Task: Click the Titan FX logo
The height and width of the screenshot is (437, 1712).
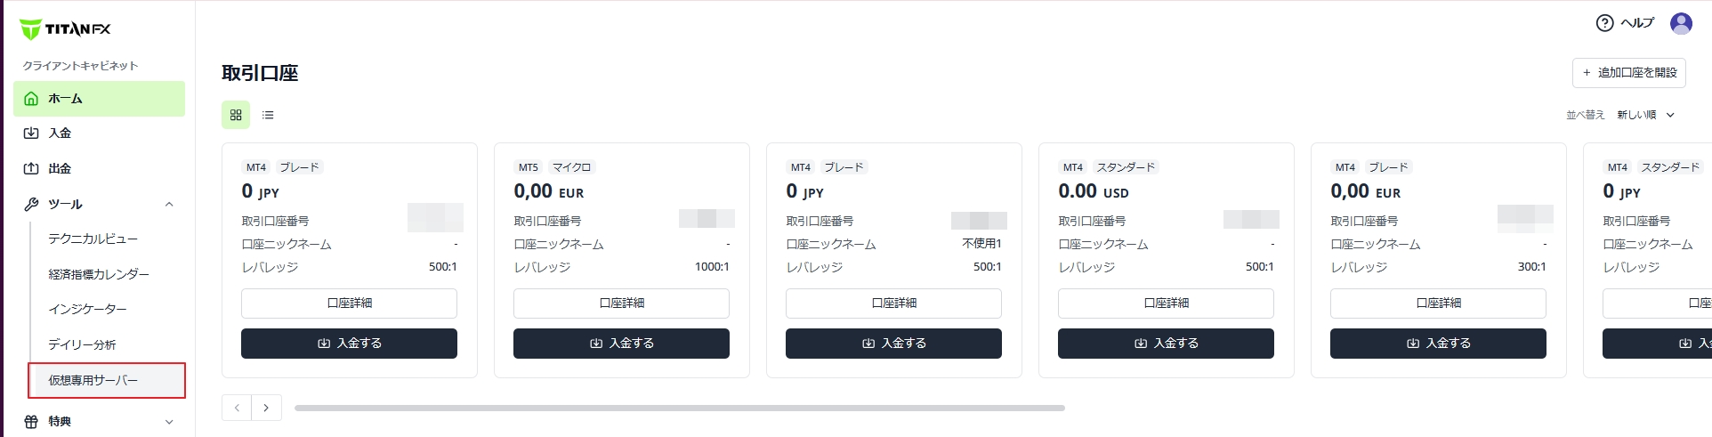Action: [x=65, y=29]
